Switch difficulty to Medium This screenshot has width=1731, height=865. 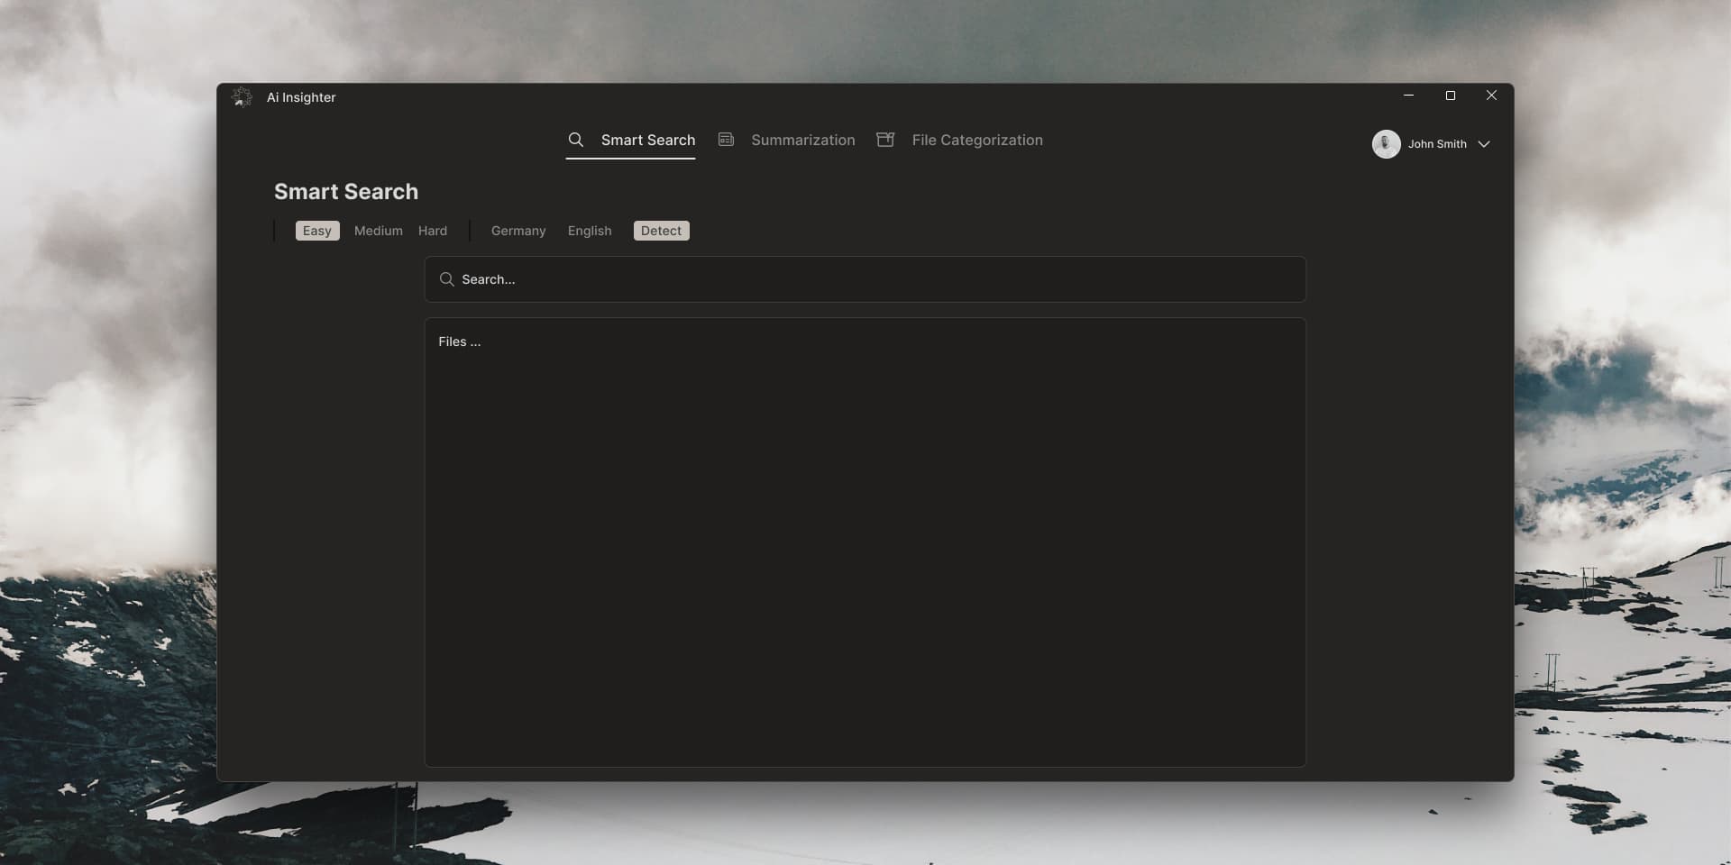(378, 231)
